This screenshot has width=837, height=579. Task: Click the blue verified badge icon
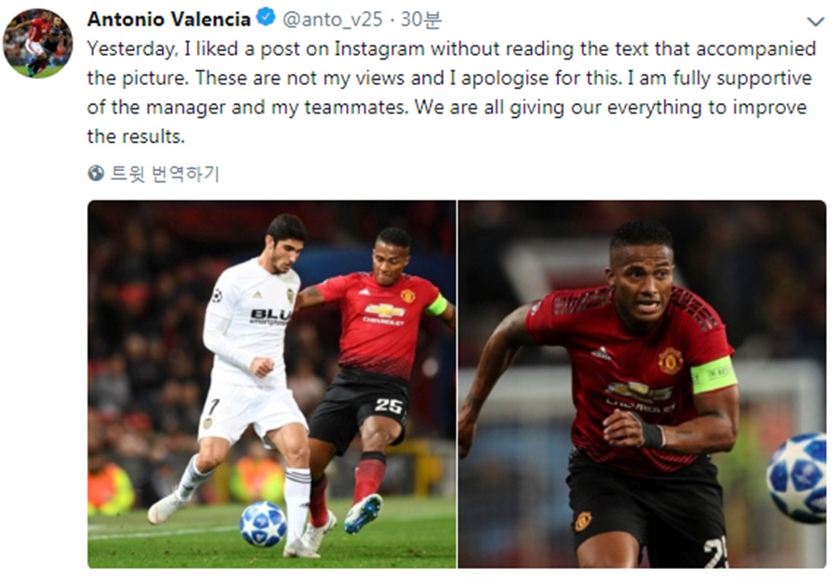coord(266,18)
